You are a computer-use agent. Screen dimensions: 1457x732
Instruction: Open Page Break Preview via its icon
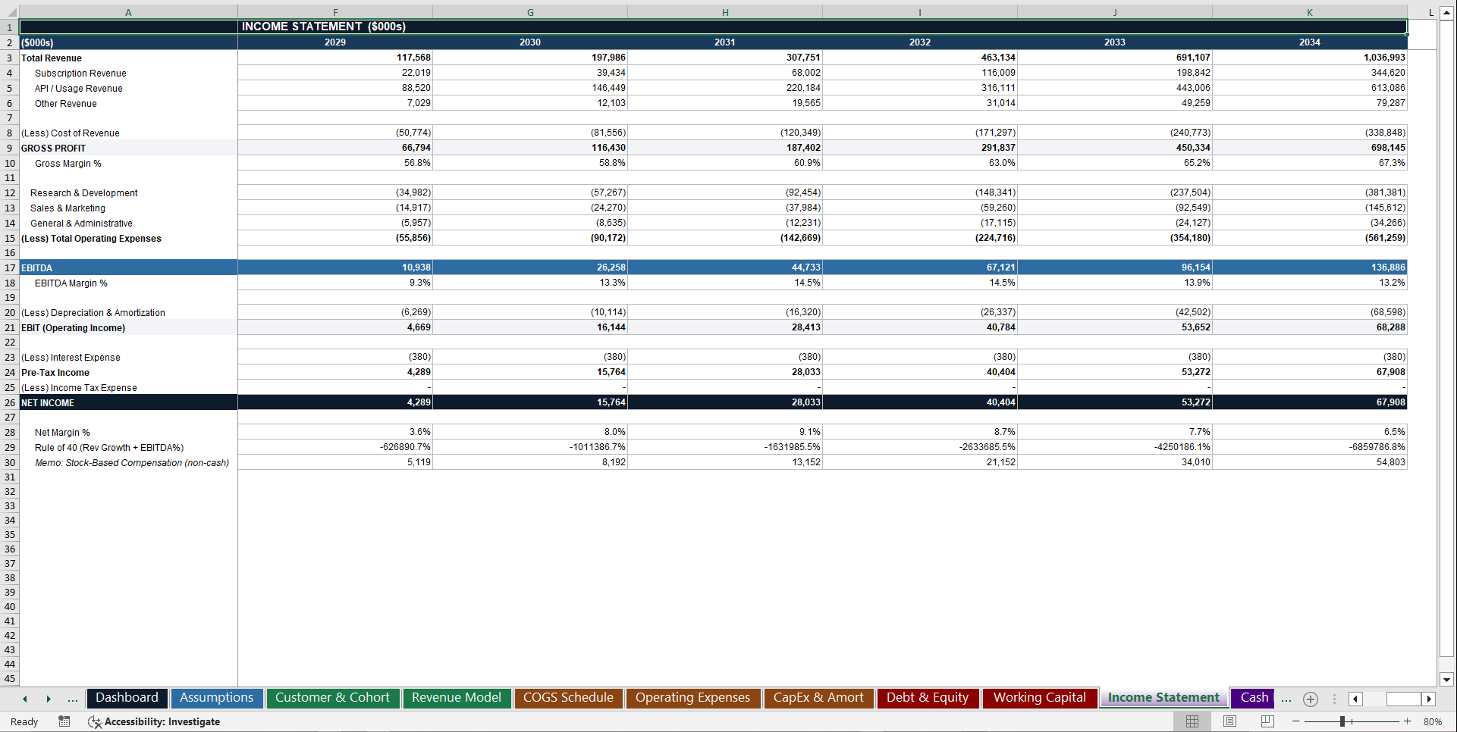(1266, 721)
